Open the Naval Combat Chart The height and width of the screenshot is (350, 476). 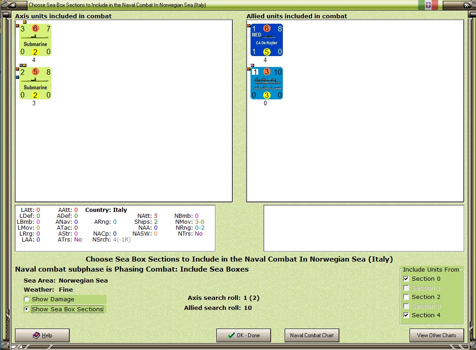click(312, 335)
